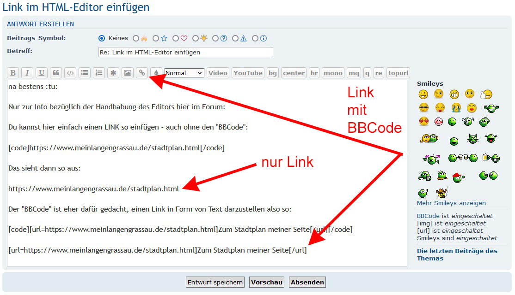The height and width of the screenshot is (295, 515).
Task: Select the Keines post icon option
Action: 102,38
